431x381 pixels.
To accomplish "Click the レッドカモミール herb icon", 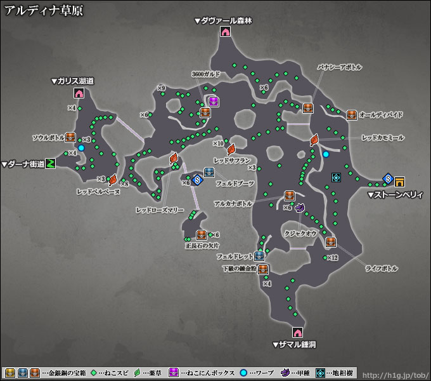I will (x=314, y=140).
